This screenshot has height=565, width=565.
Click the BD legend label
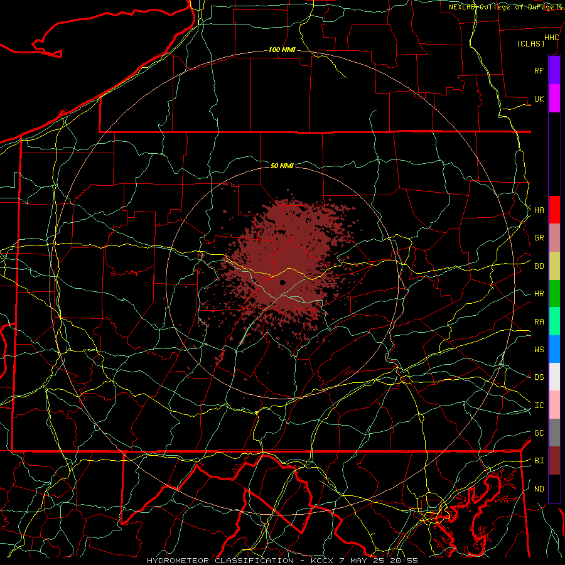[539, 266]
